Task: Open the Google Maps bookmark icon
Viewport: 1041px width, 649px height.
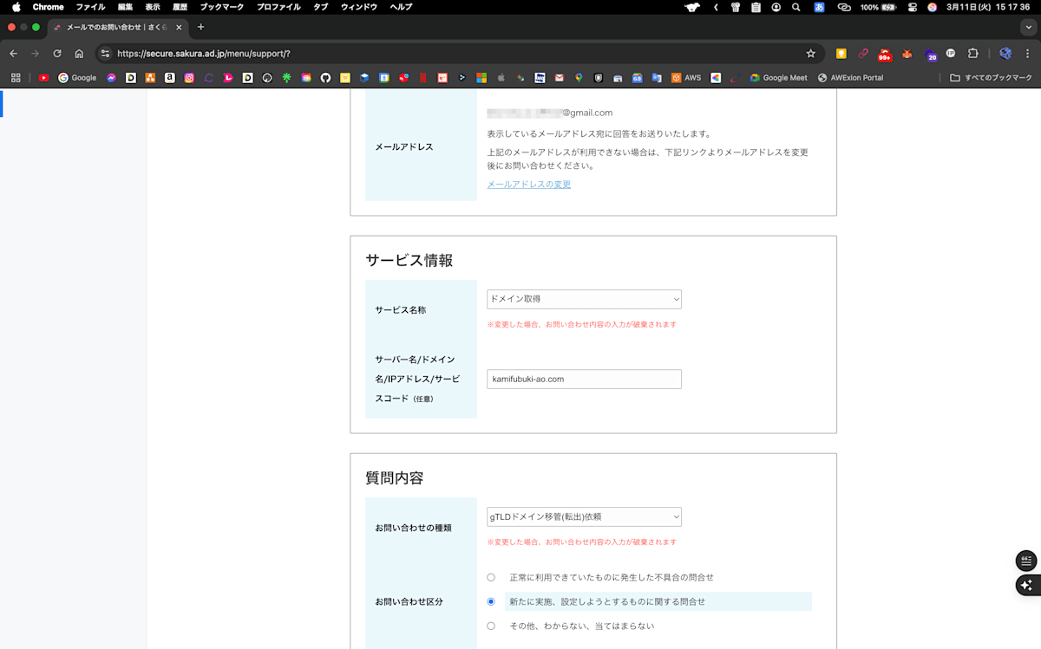Action: pos(579,77)
